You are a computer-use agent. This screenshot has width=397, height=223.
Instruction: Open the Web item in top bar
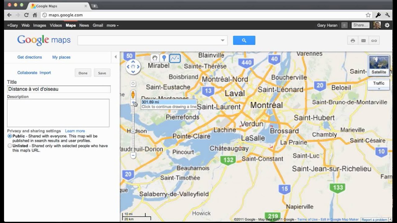25,25
